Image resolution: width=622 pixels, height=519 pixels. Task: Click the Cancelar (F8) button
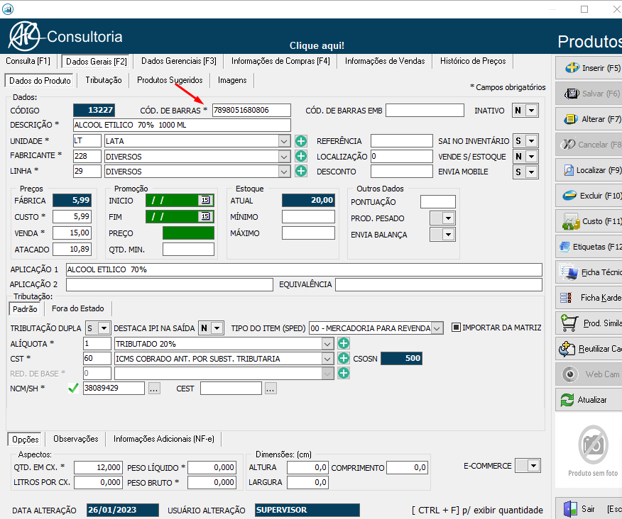click(x=589, y=145)
